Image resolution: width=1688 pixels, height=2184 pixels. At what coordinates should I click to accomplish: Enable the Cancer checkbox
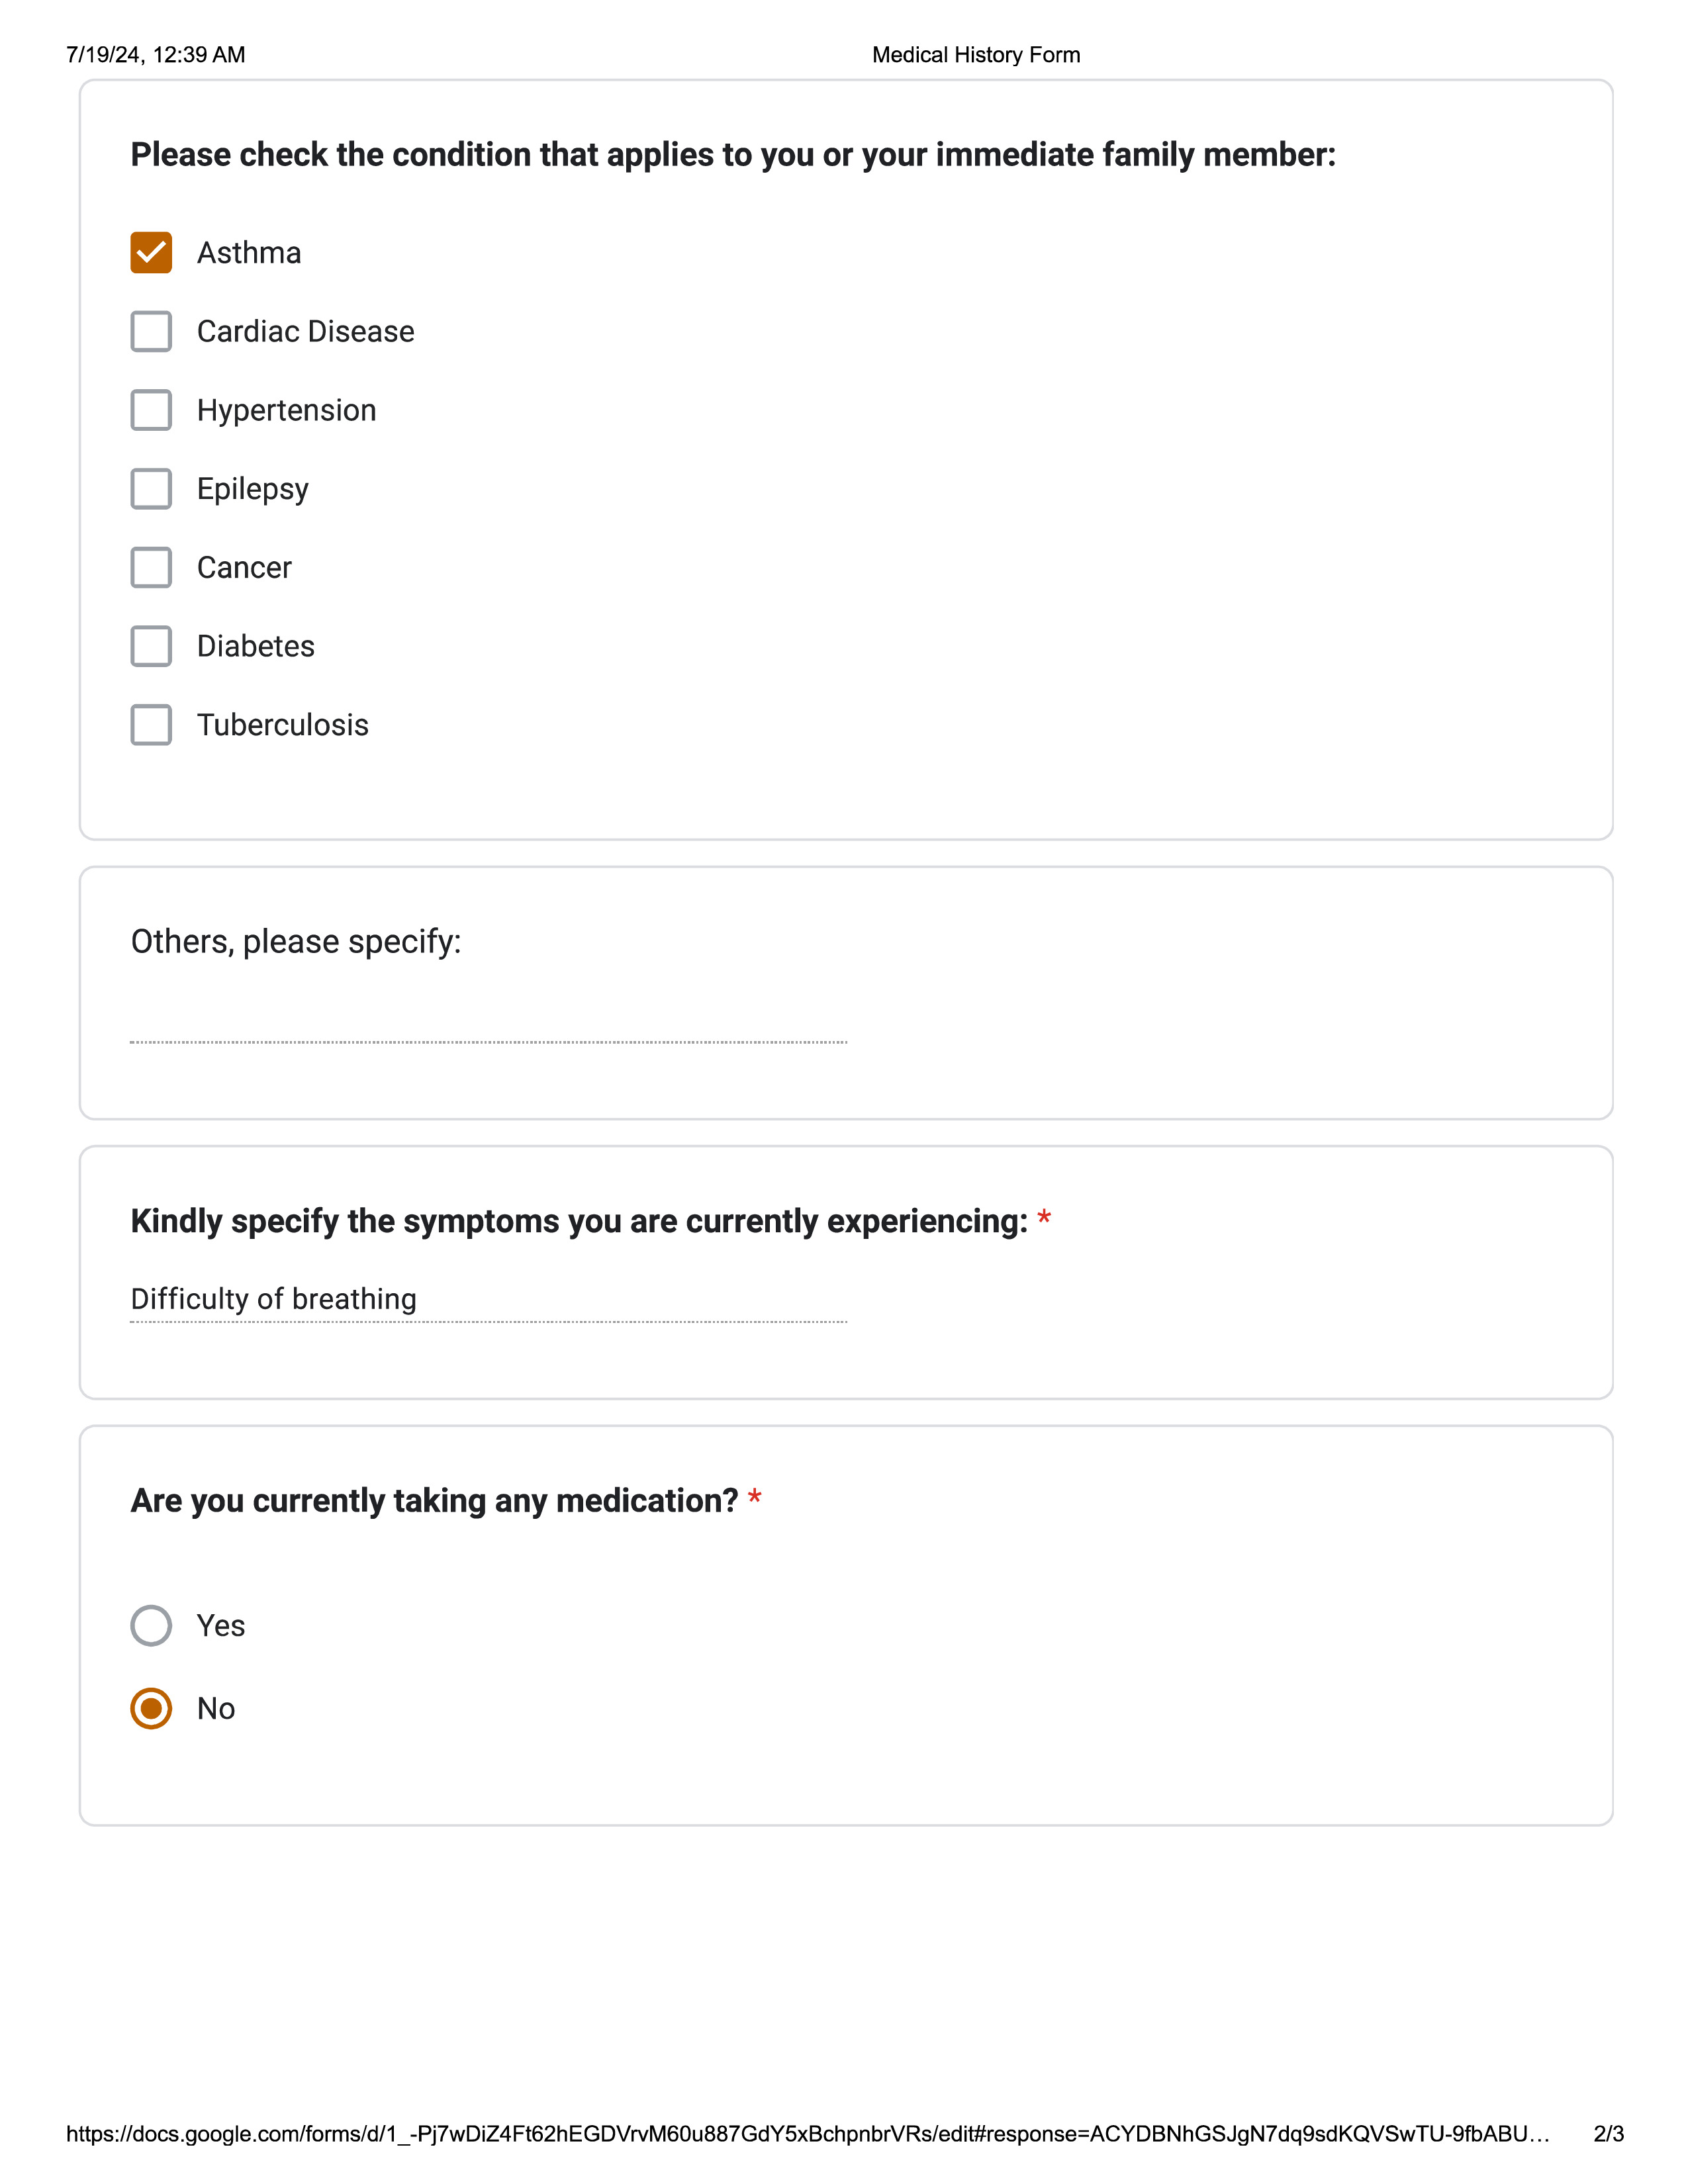click(x=151, y=568)
